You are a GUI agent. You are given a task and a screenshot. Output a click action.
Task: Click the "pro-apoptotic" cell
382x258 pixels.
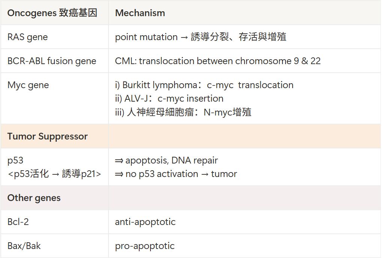click(144, 246)
